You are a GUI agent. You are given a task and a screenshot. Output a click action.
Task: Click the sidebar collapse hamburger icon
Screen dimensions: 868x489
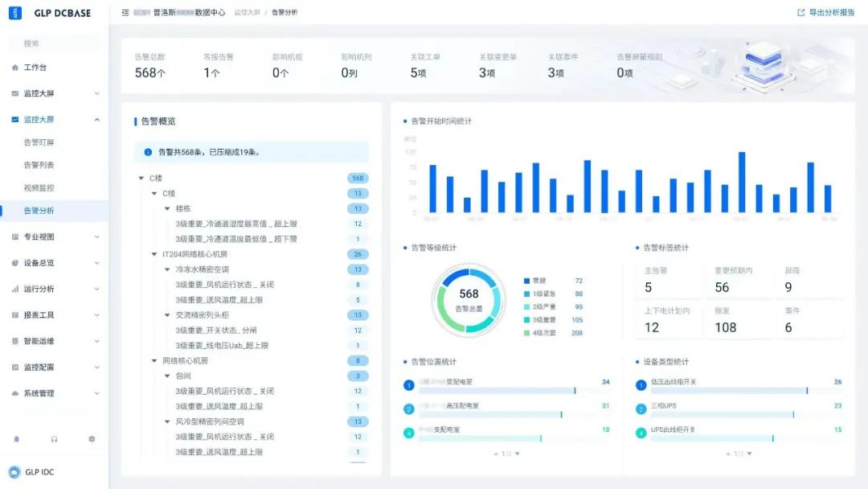125,13
